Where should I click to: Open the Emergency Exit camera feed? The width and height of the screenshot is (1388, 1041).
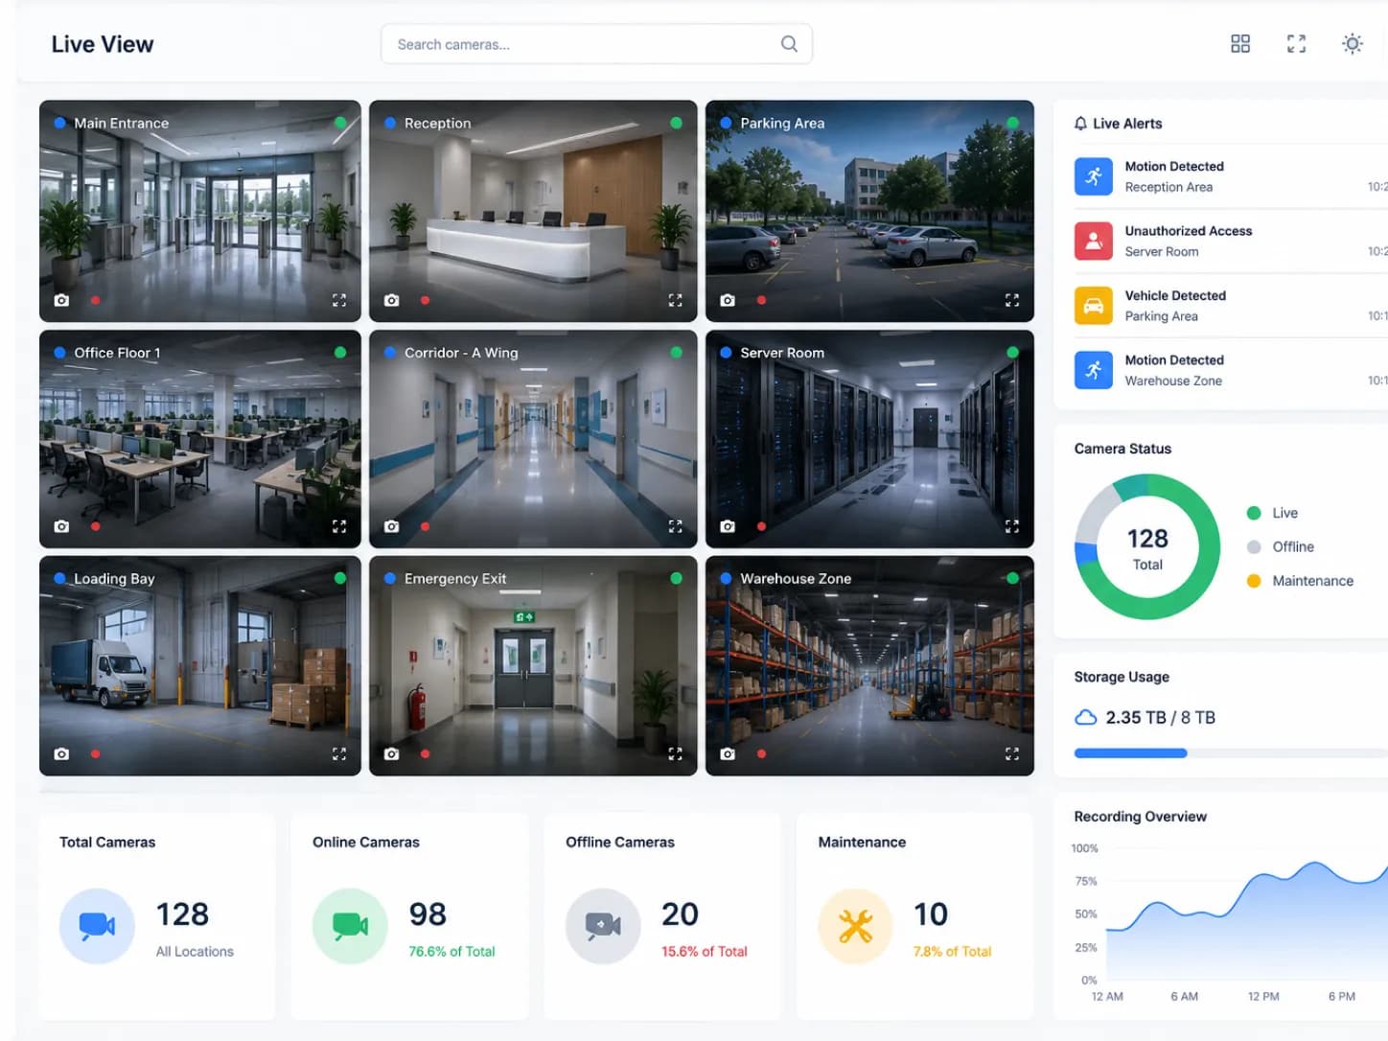pos(533,665)
